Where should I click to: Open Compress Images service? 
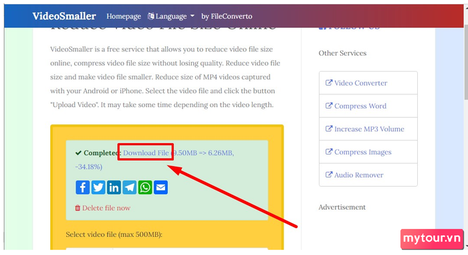coord(368,152)
